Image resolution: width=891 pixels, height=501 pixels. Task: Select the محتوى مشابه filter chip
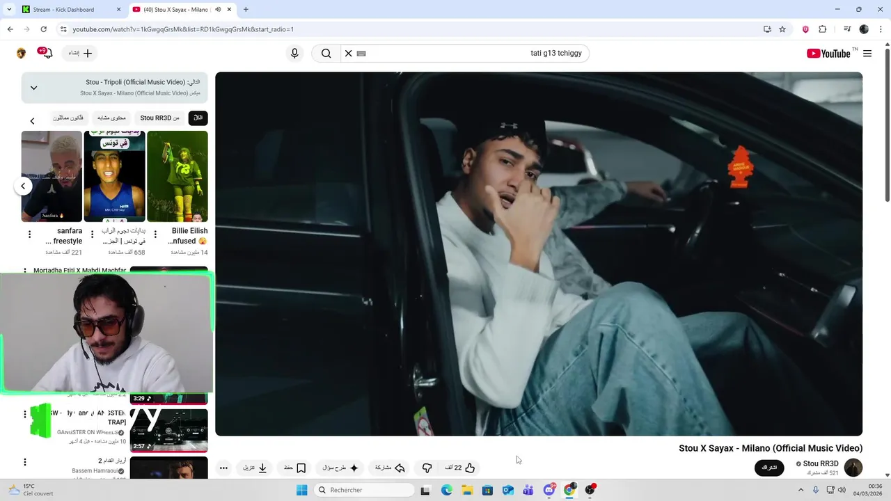(x=111, y=118)
